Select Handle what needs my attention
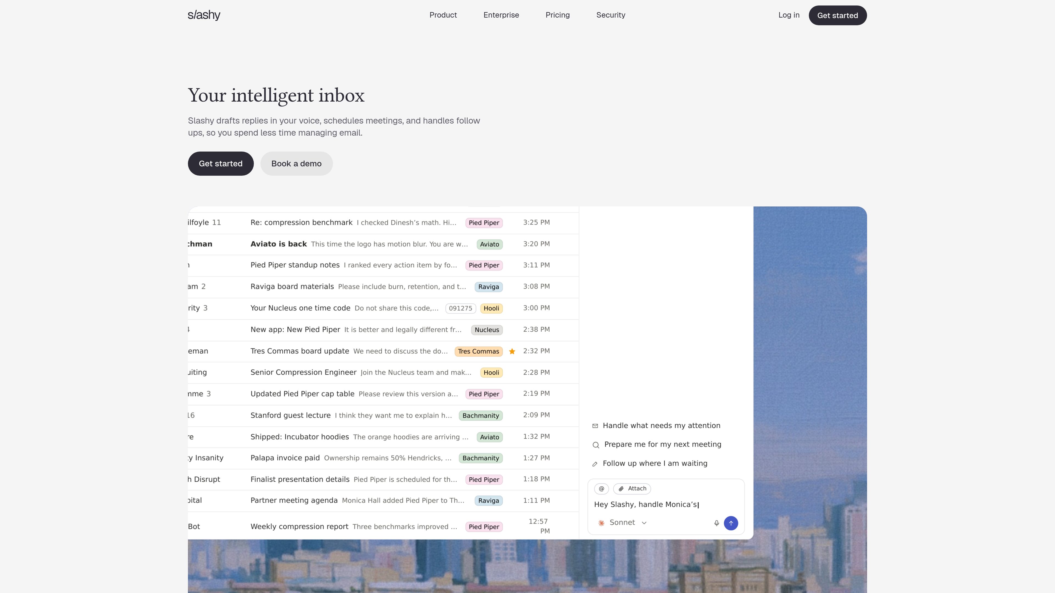Image resolution: width=1055 pixels, height=593 pixels. click(x=657, y=426)
